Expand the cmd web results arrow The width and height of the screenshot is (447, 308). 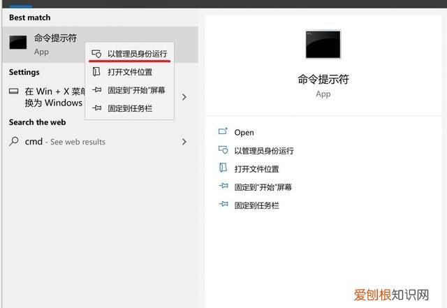[x=184, y=142]
